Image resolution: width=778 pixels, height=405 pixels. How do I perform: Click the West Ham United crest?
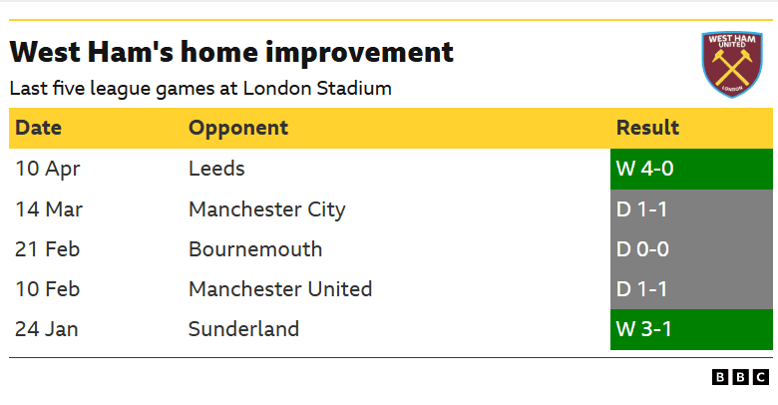734,64
